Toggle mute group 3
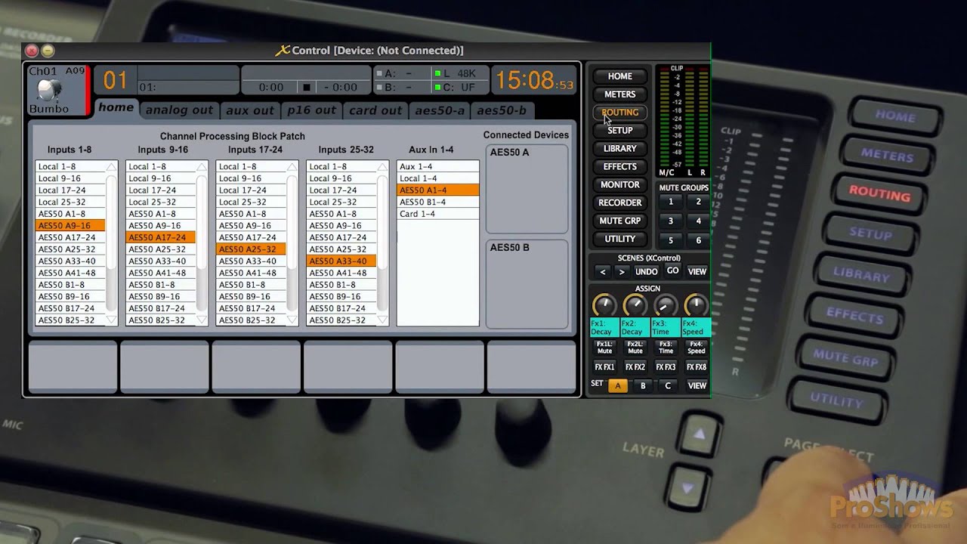Screen dimensions: 967x544 (x=670, y=221)
